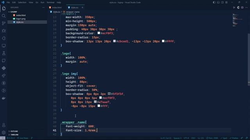Open the Remote Explorer monitor icon
Viewport: 250px width, 140px height.
pos(4,46)
